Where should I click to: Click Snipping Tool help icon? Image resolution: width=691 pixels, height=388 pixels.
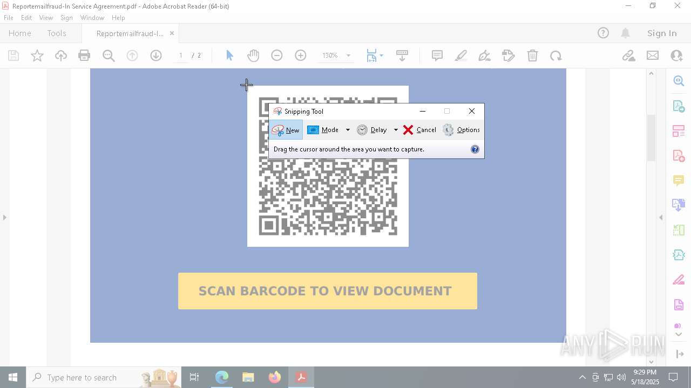click(475, 149)
